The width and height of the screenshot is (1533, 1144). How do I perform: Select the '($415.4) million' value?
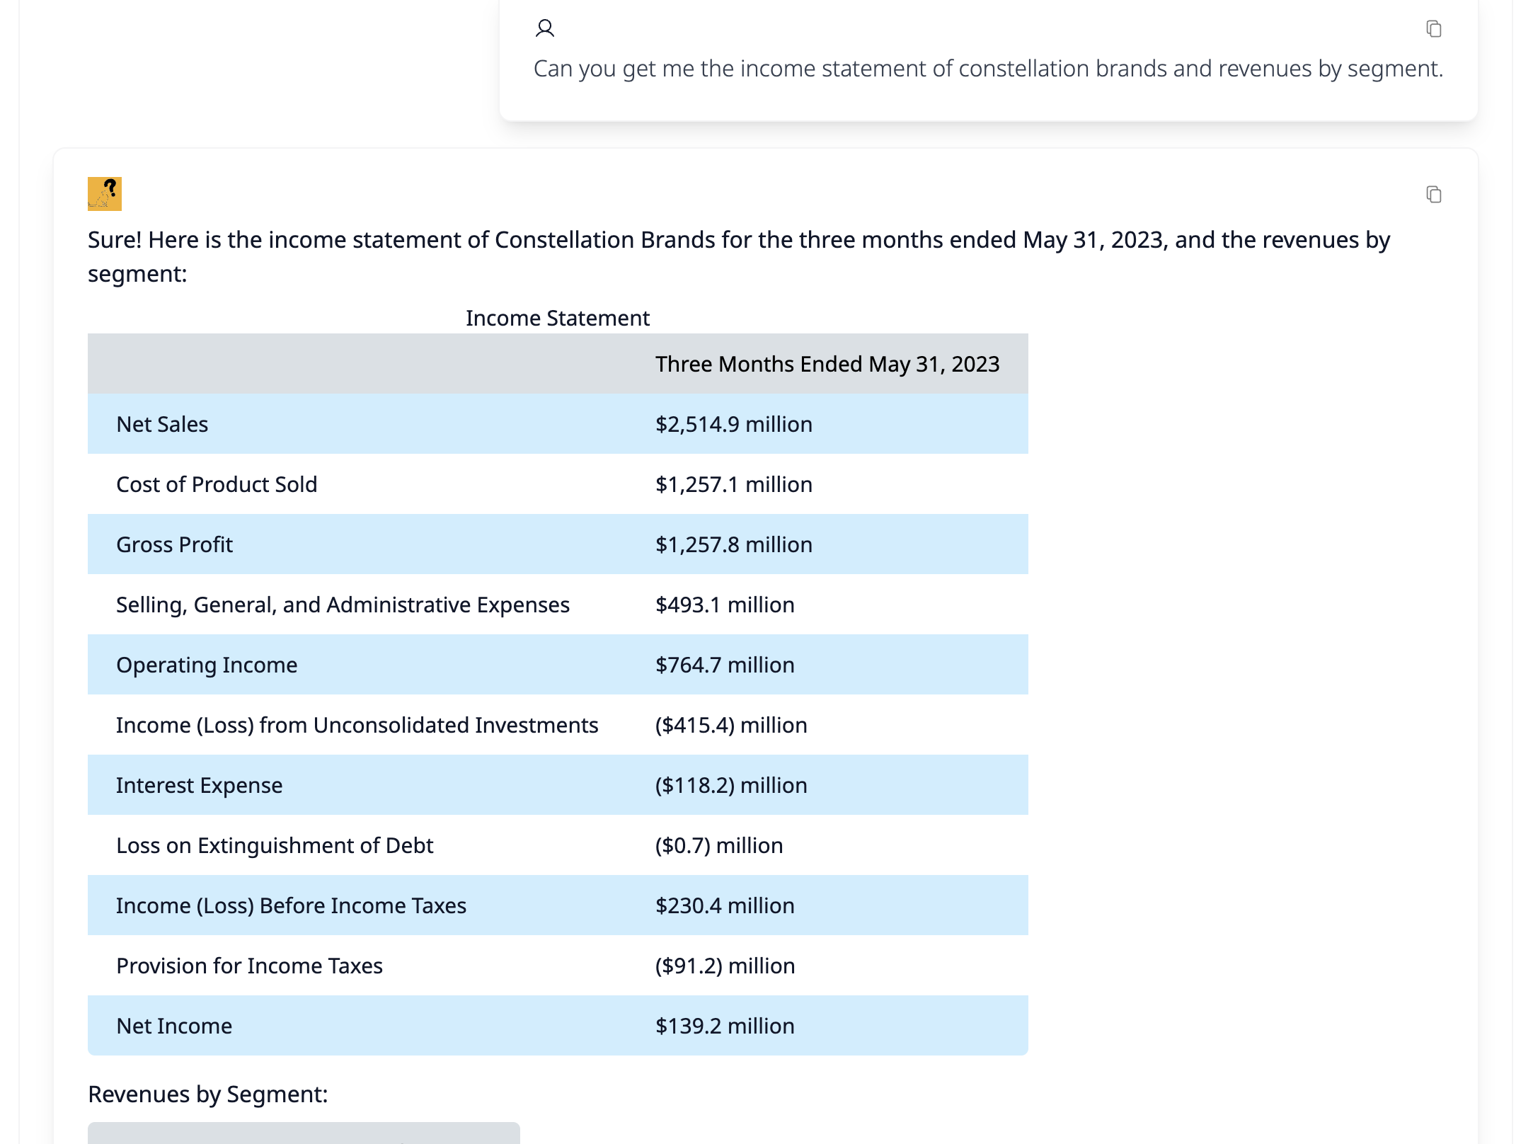click(x=731, y=725)
